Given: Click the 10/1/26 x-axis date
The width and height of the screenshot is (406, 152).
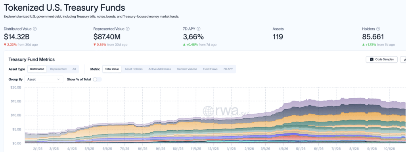Looking at the screenshot, I should pyautogui.click(x=389, y=149).
